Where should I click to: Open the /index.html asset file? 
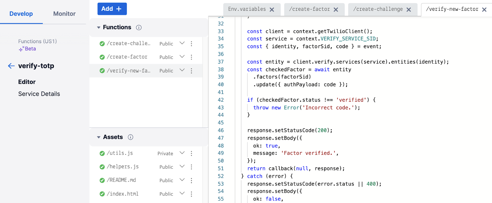click(123, 194)
